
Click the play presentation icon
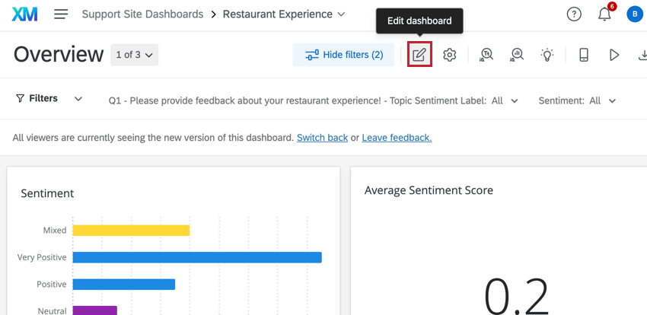coord(614,55)
